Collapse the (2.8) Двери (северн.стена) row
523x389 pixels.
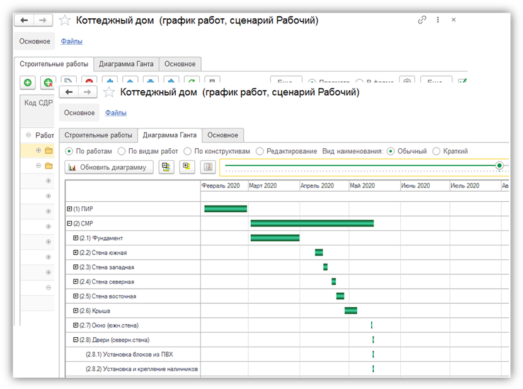[76, 340]
